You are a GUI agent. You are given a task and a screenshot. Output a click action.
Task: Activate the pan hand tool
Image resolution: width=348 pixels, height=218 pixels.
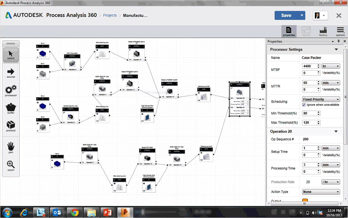coord(11,147)
